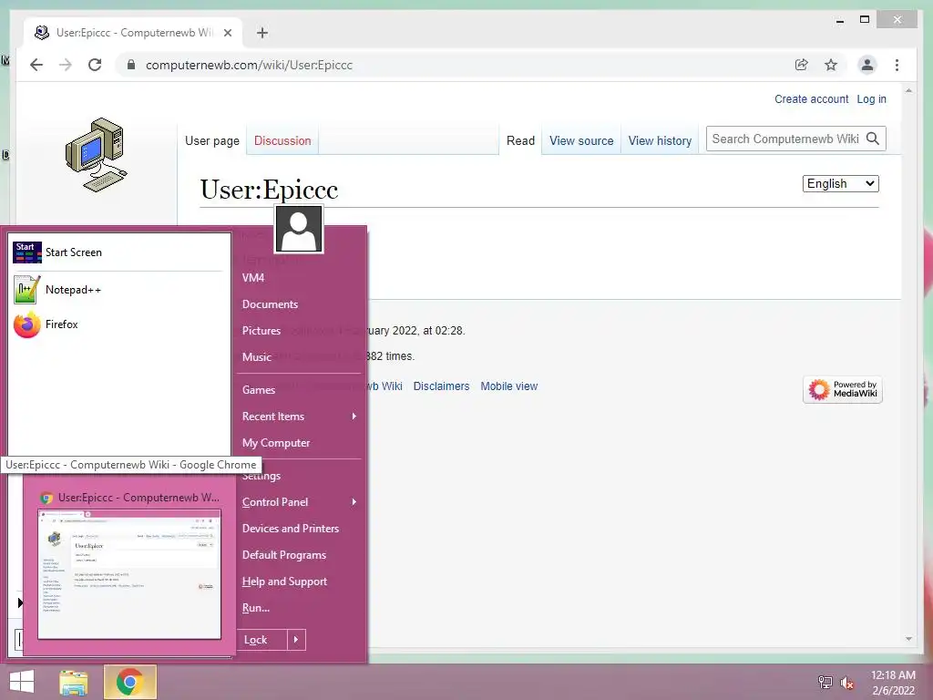
Task: Open VM4 user folder
Action: [253, 277]
